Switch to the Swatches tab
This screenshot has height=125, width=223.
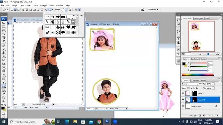coord(194,59)
